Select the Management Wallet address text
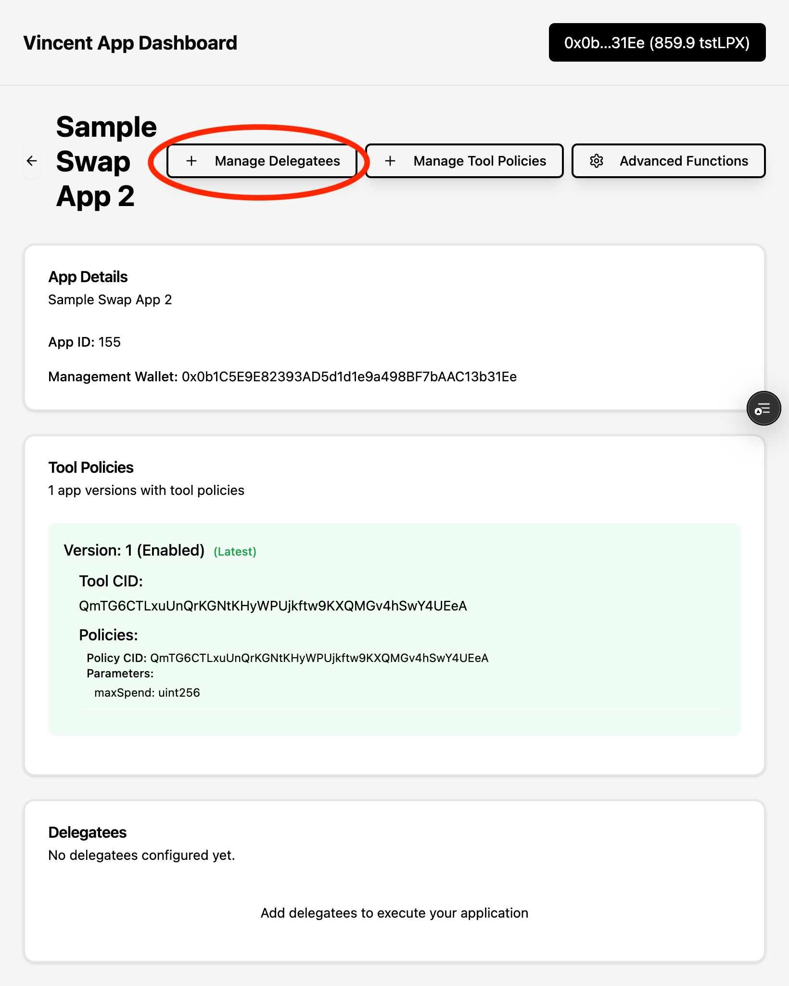 [x=349, y=376]
